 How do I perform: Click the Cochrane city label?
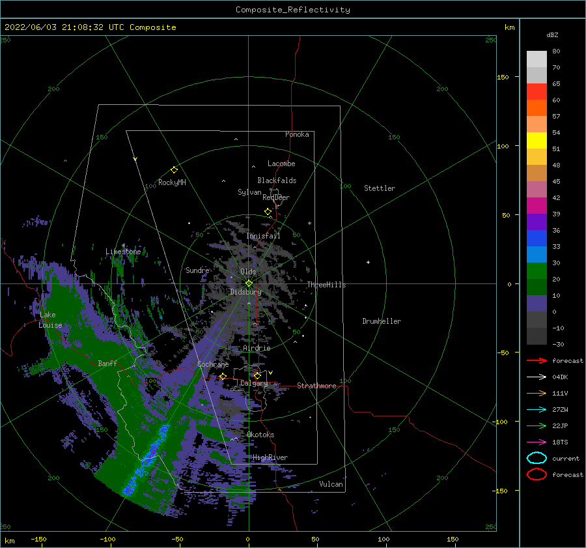[x=213, y=364]
